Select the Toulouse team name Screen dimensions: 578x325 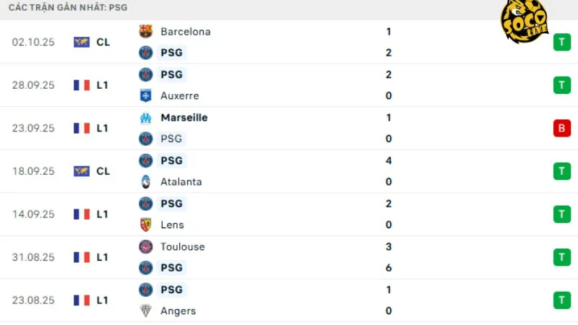coord(183,246)
